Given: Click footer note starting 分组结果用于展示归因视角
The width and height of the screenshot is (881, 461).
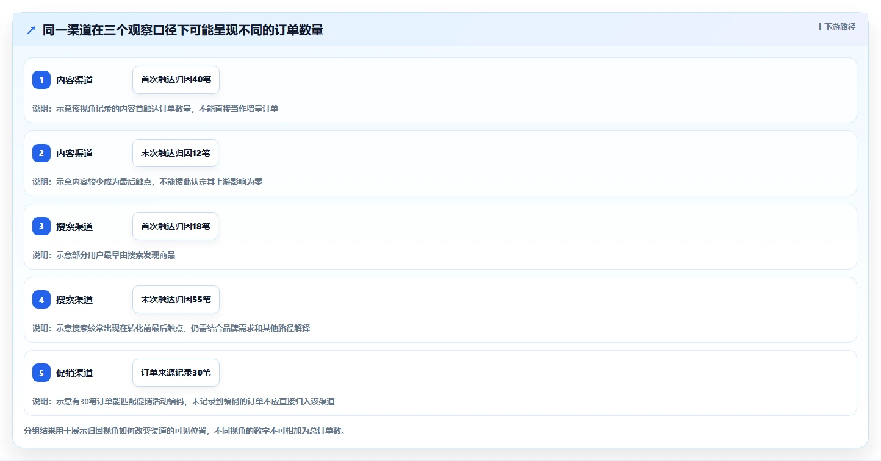Looking at the screenshot, I should tap(185, 431).
